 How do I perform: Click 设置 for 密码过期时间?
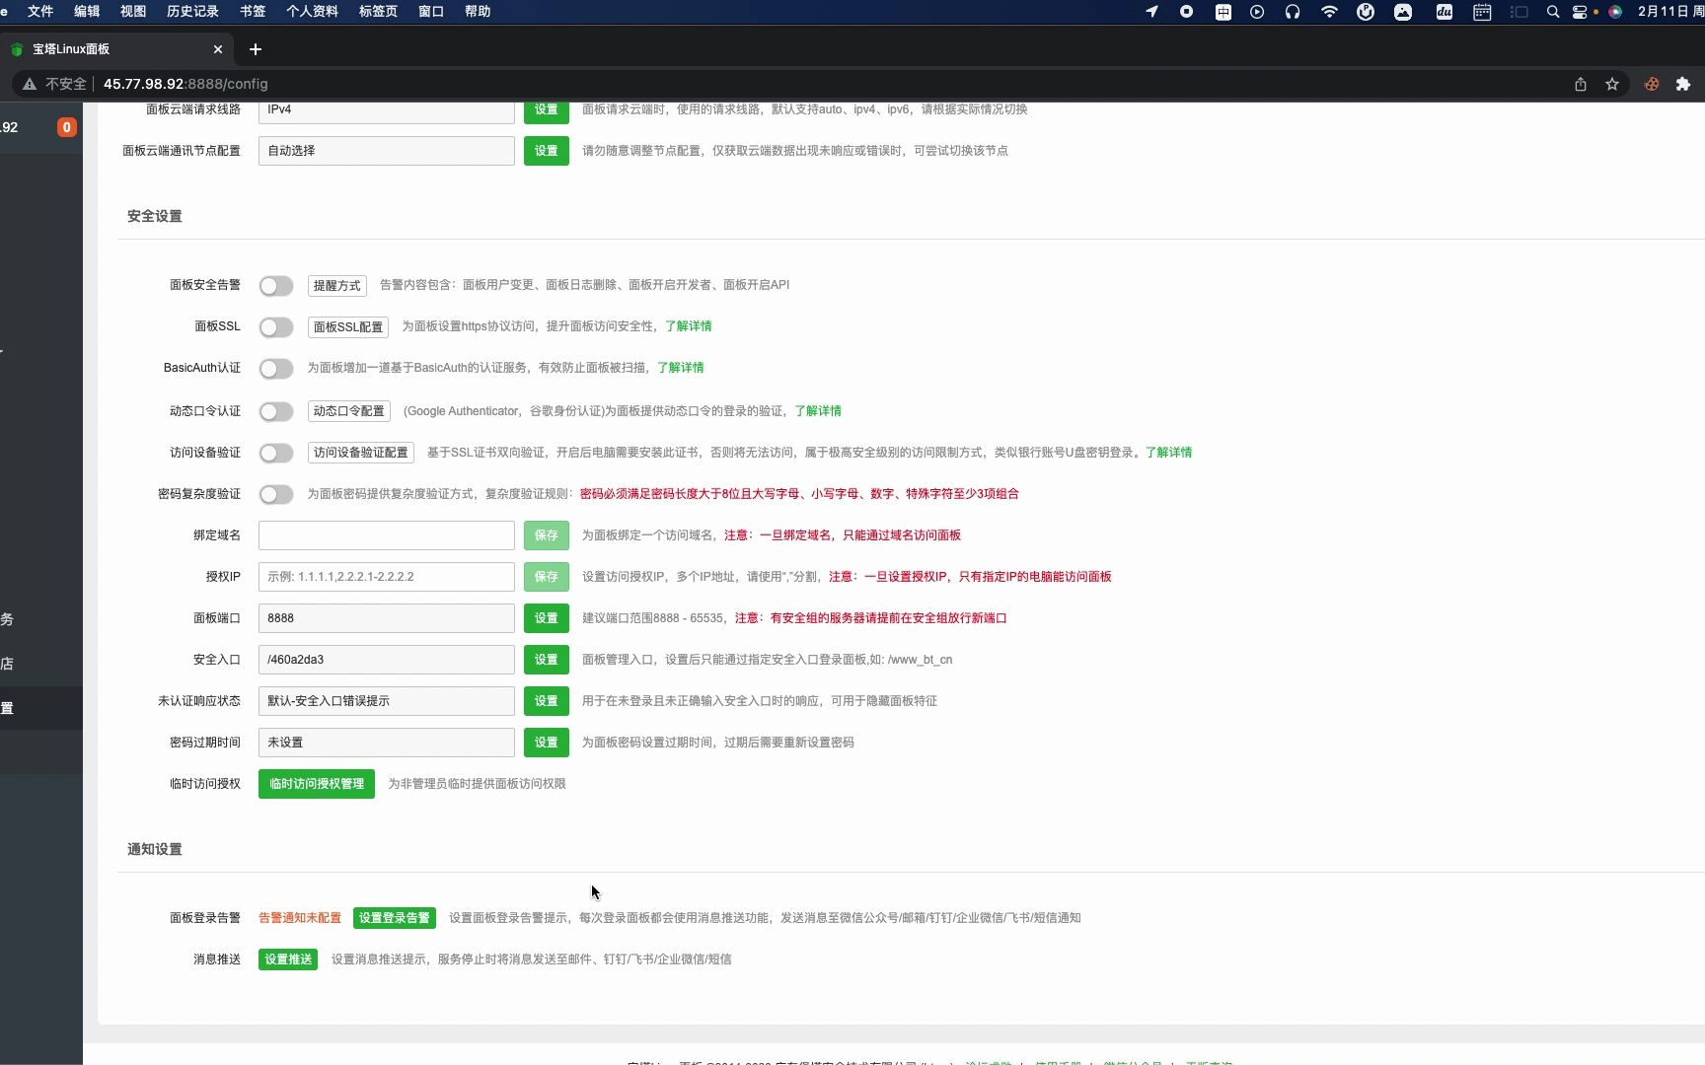(547, 743)
